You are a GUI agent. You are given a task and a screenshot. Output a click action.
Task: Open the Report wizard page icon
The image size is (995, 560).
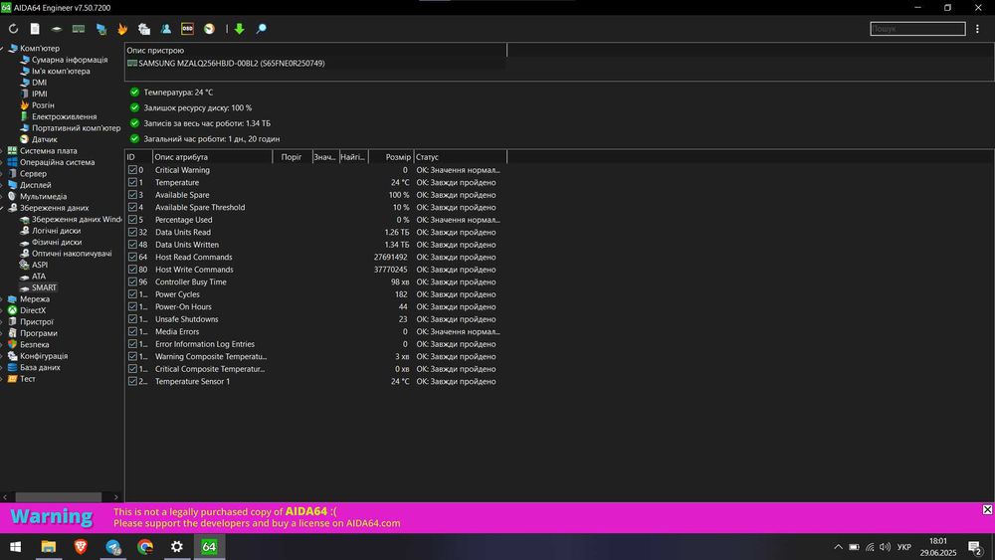point(35,29)
